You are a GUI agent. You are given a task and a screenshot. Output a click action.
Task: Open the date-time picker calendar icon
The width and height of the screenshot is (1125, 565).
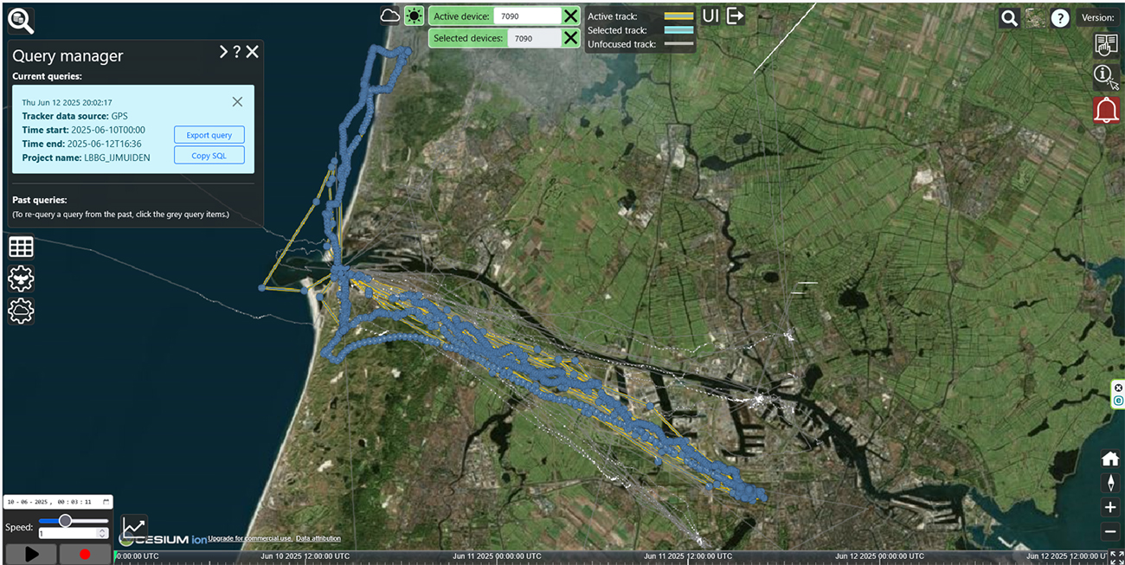point(106,502)
